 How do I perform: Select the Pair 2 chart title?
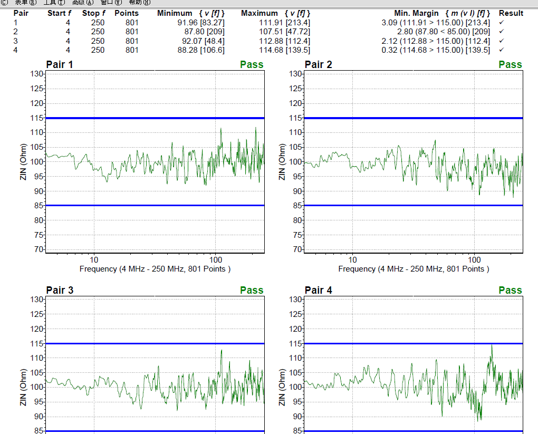coord(318,65)
